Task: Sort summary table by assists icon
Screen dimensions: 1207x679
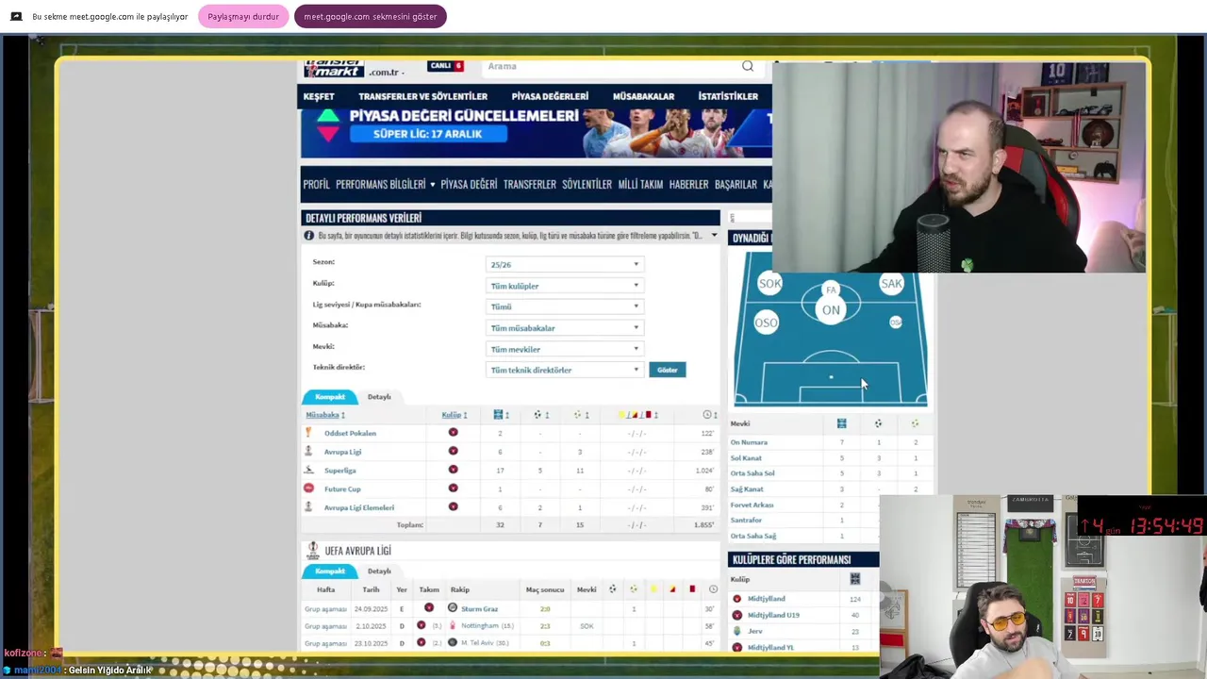Action: (x=580, y=415)
